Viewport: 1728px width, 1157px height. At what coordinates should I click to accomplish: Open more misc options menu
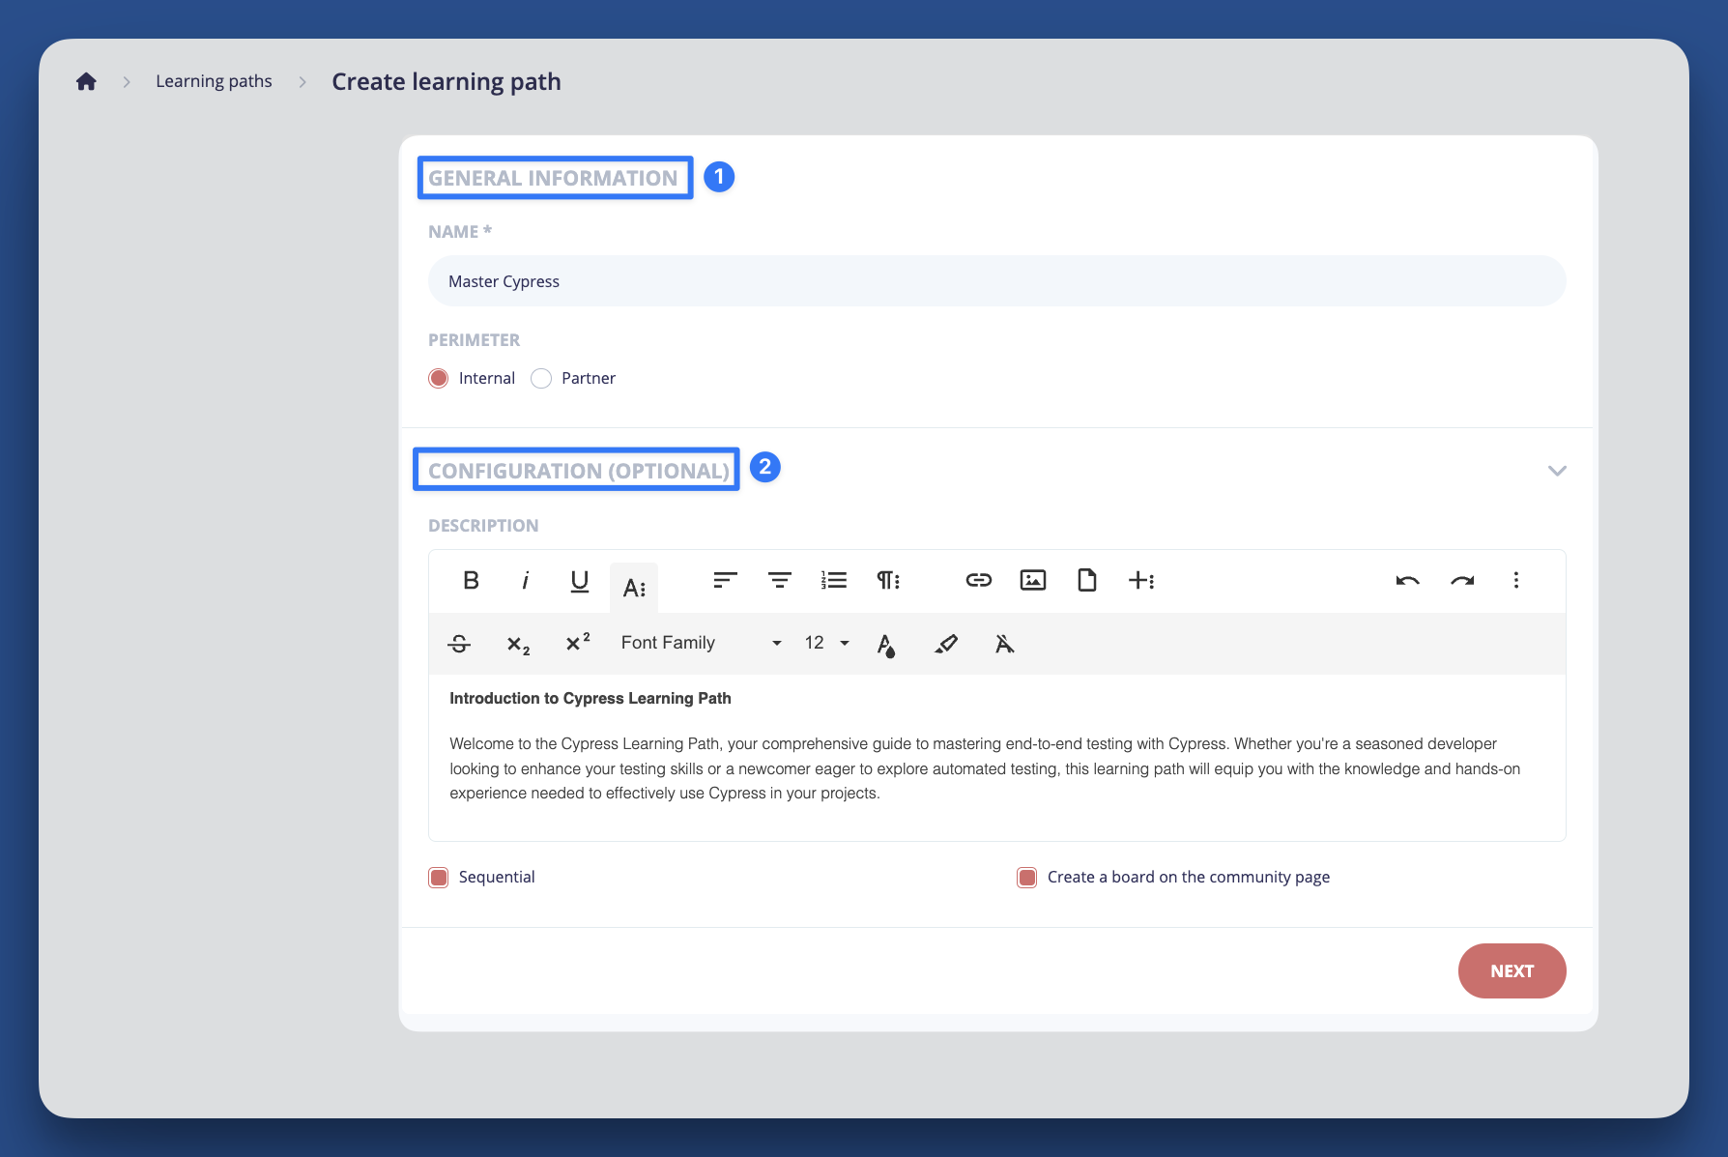pos(1516,580)
